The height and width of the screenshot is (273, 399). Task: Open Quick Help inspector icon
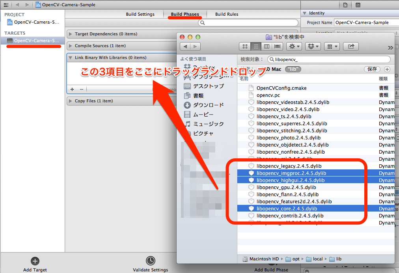pyautogui.click(x=358, y=5)
